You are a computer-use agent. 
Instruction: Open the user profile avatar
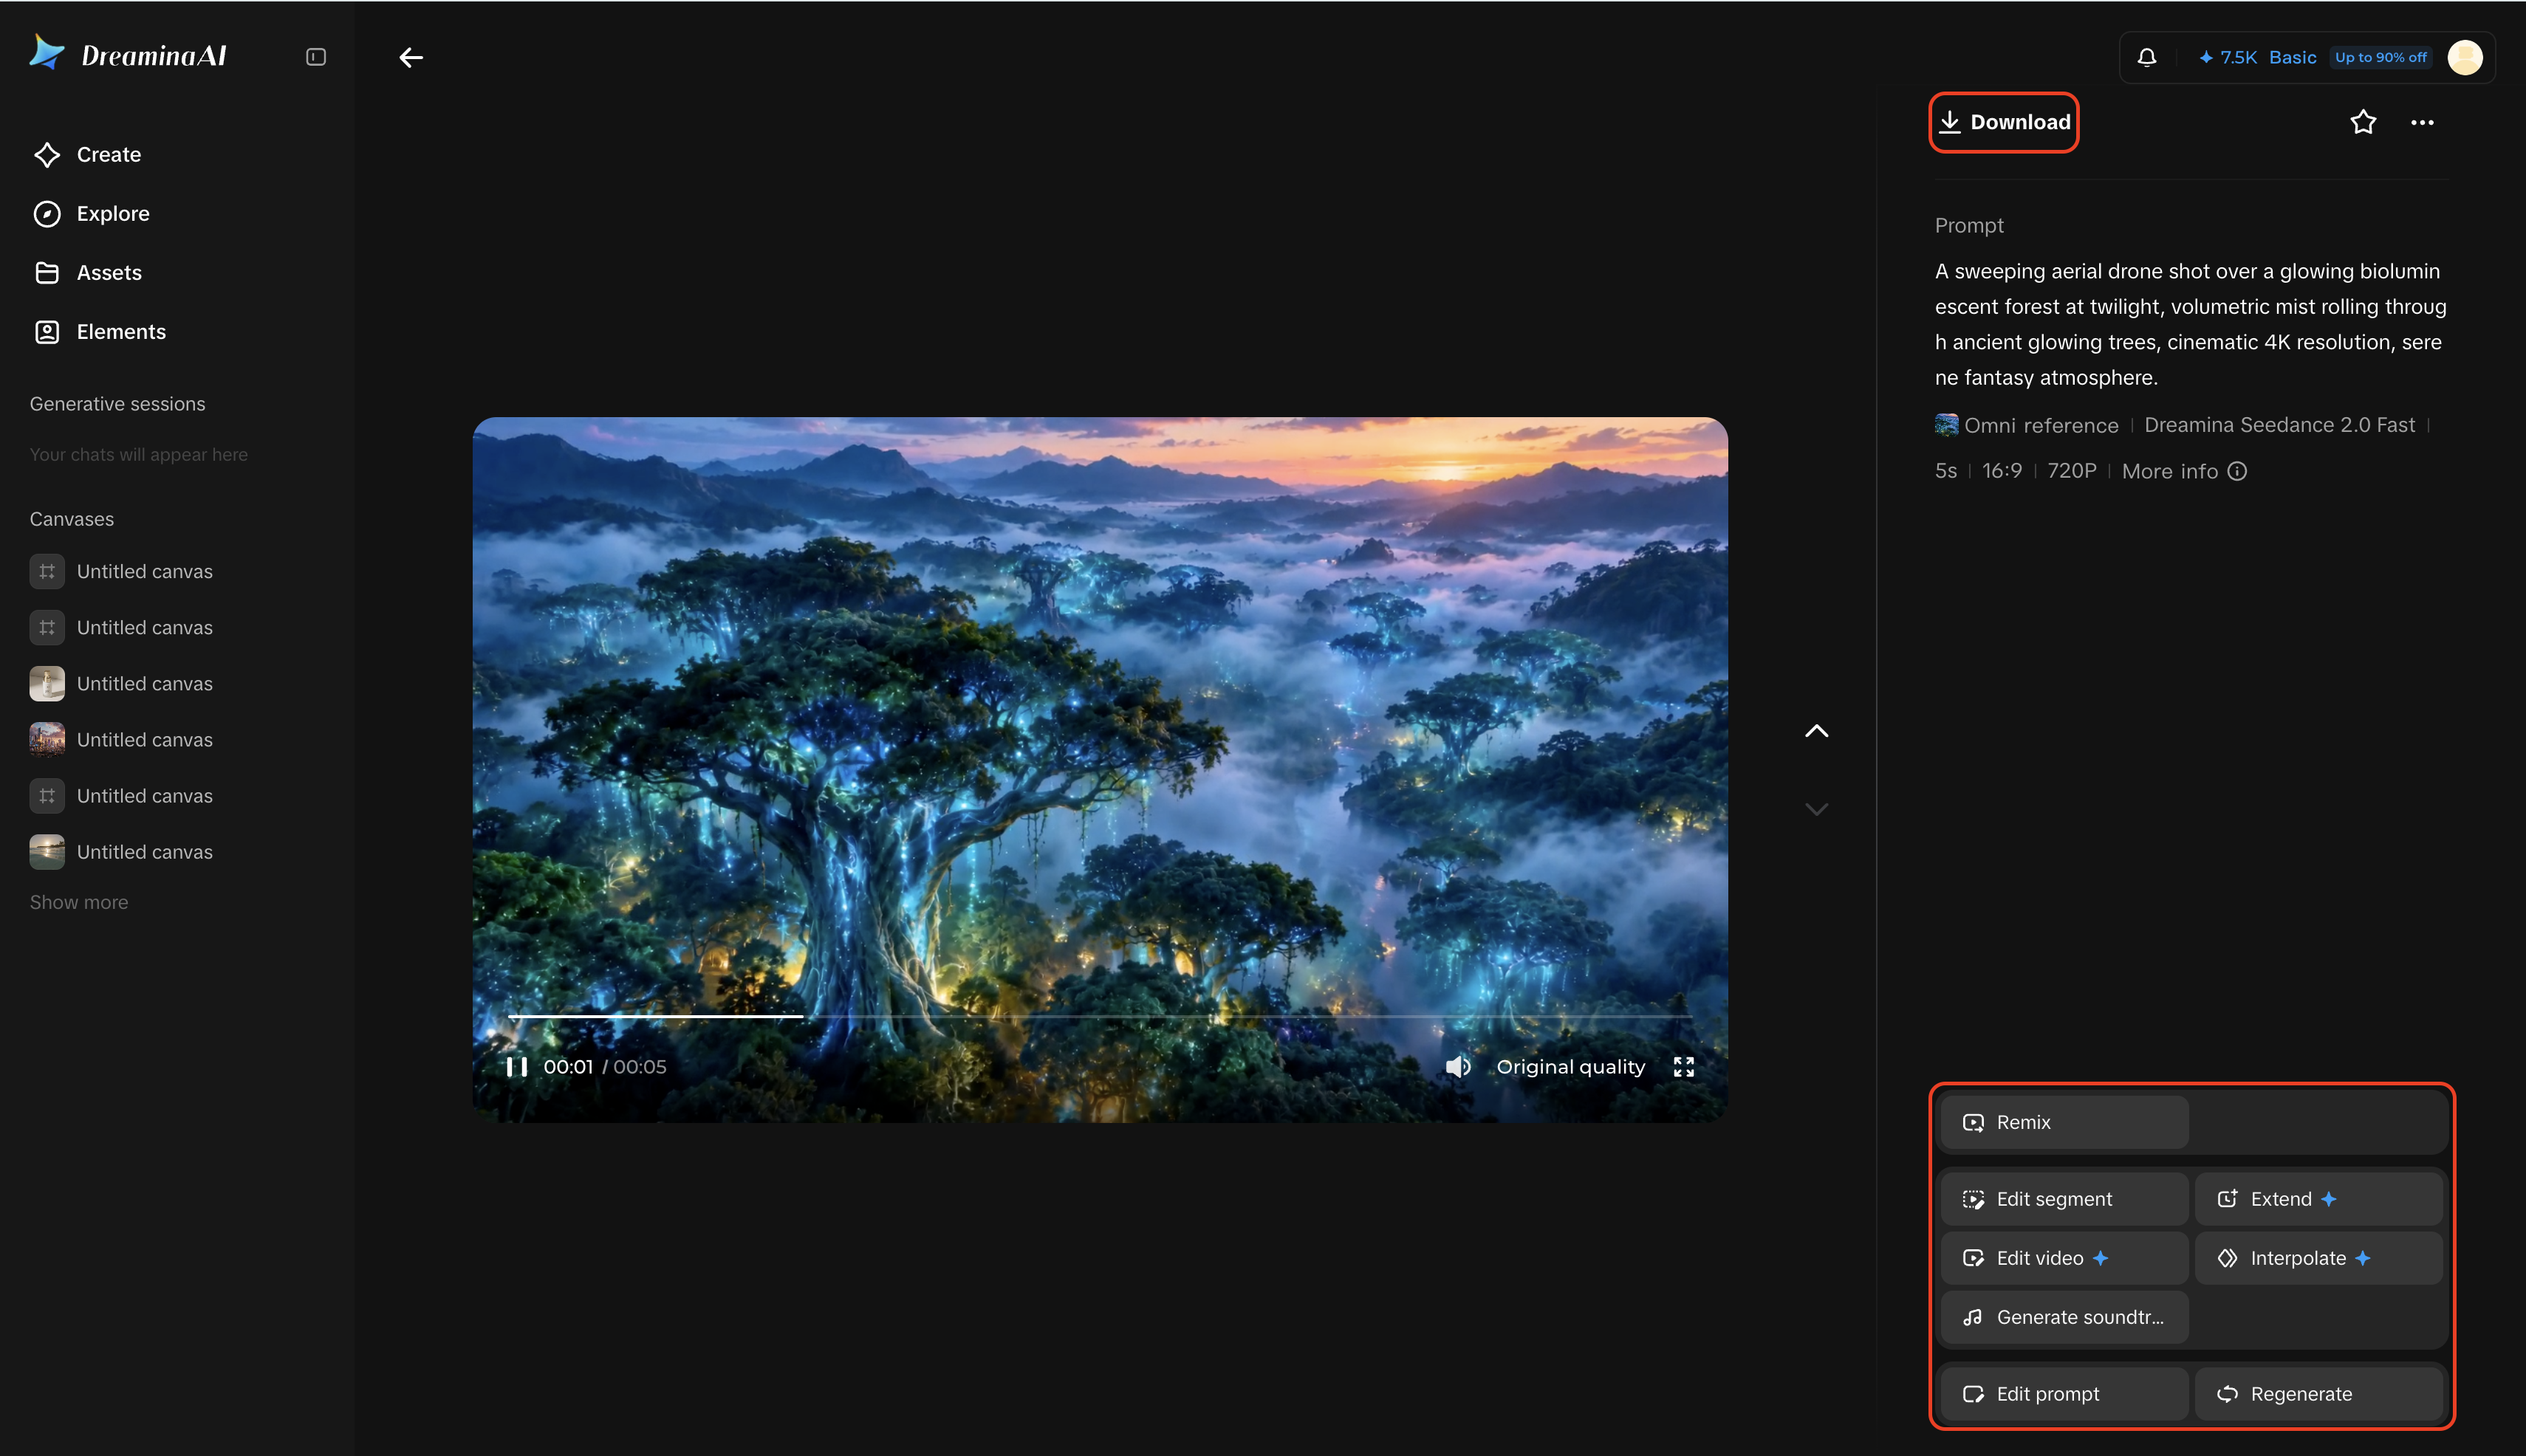[2465, 58]
